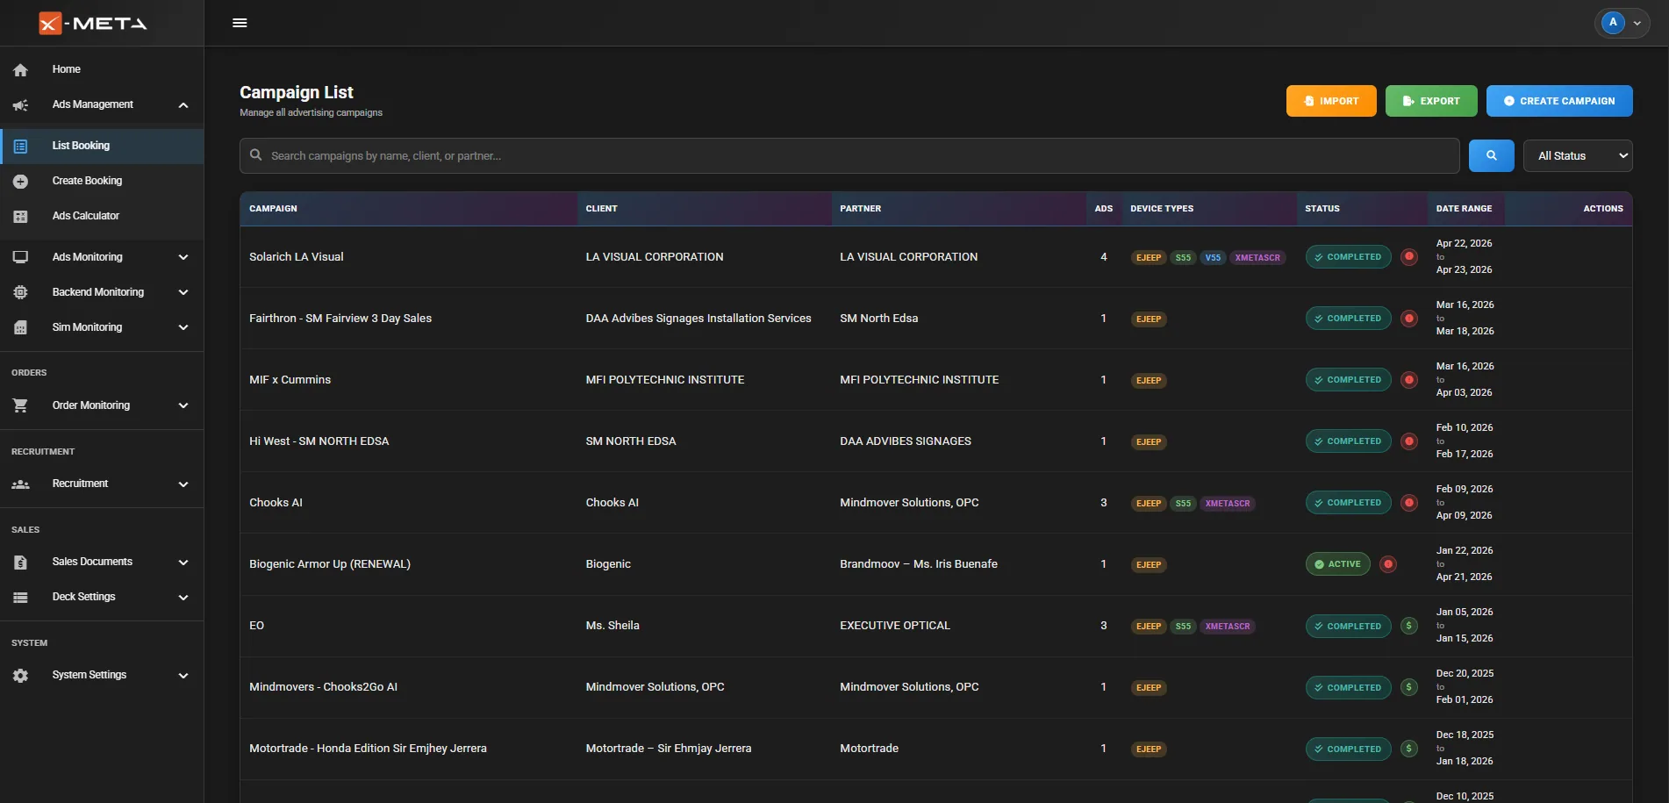This screenshot has width=1669, height=803.
Task: Click the Recruitment people icon
Action: click(x=21, y=484)
